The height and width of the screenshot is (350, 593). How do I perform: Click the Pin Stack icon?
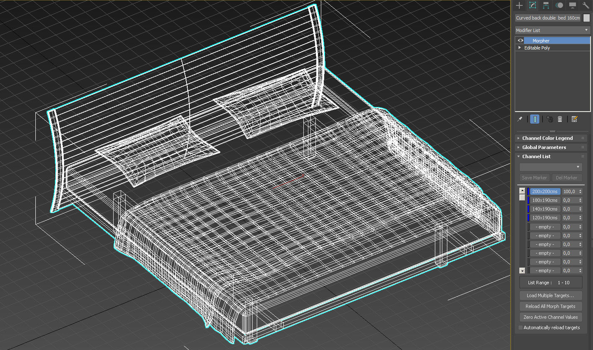point(520,119)
